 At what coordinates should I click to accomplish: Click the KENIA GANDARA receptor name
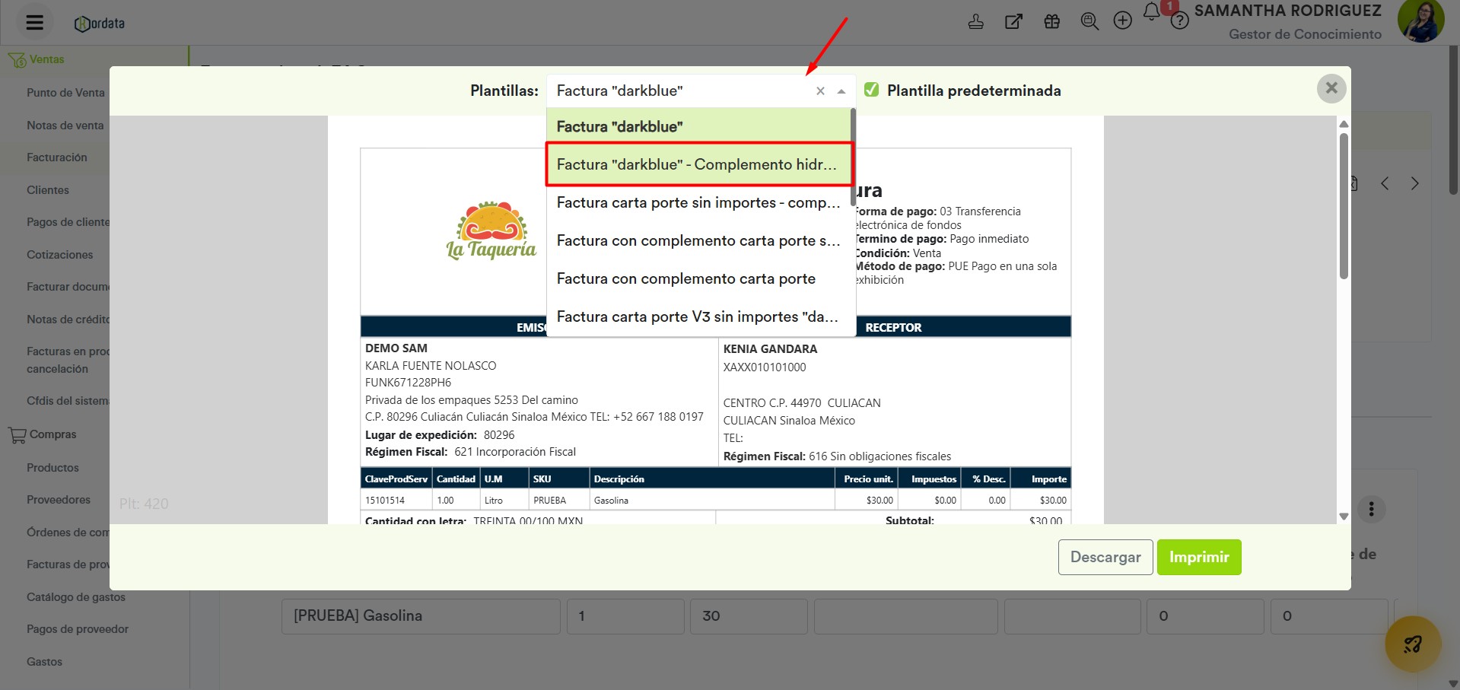point(770,349)
